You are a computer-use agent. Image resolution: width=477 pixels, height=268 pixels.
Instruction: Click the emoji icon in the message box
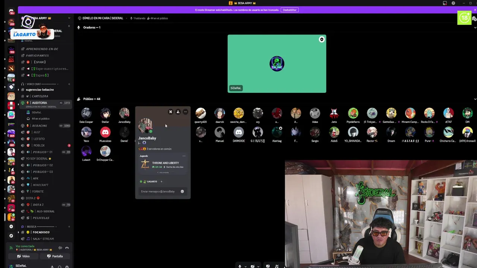point(182,191)
